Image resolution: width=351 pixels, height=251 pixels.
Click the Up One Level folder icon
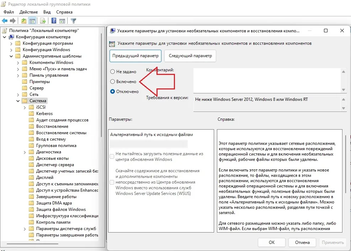[x=24, y=21]
